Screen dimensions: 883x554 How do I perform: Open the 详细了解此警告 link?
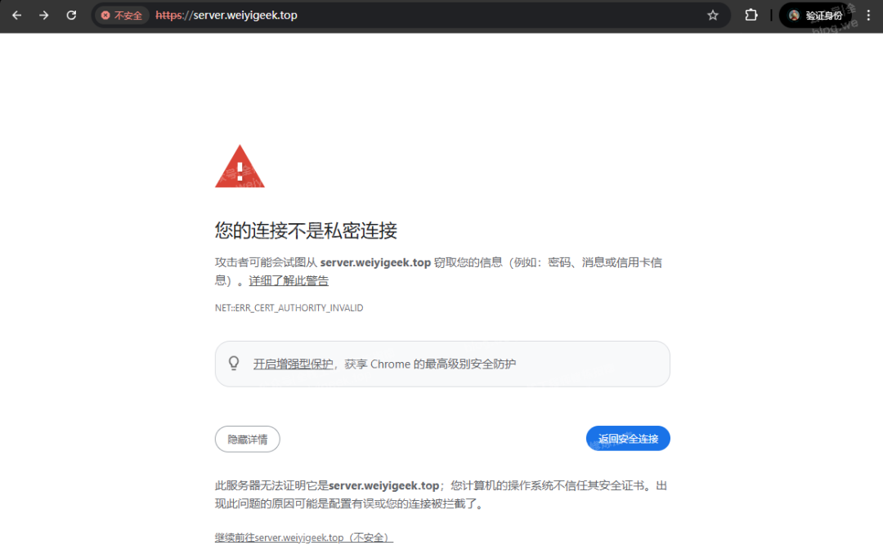coord(288,280)
